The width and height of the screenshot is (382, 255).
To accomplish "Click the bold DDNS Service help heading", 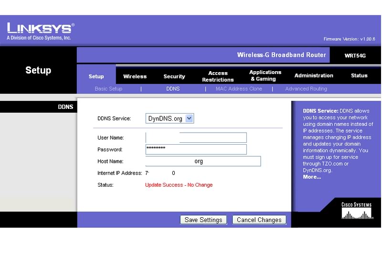I will coord(320,111).
